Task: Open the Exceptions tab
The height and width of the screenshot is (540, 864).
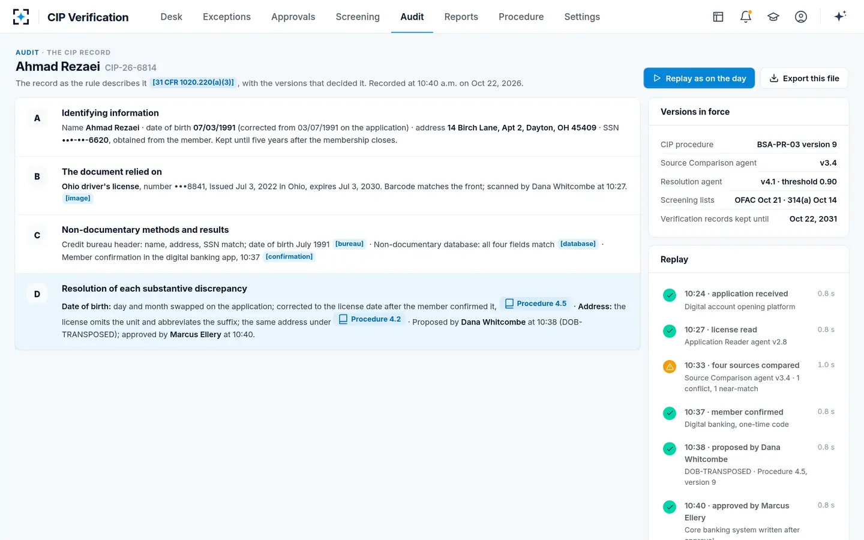Action: [227, 17]
